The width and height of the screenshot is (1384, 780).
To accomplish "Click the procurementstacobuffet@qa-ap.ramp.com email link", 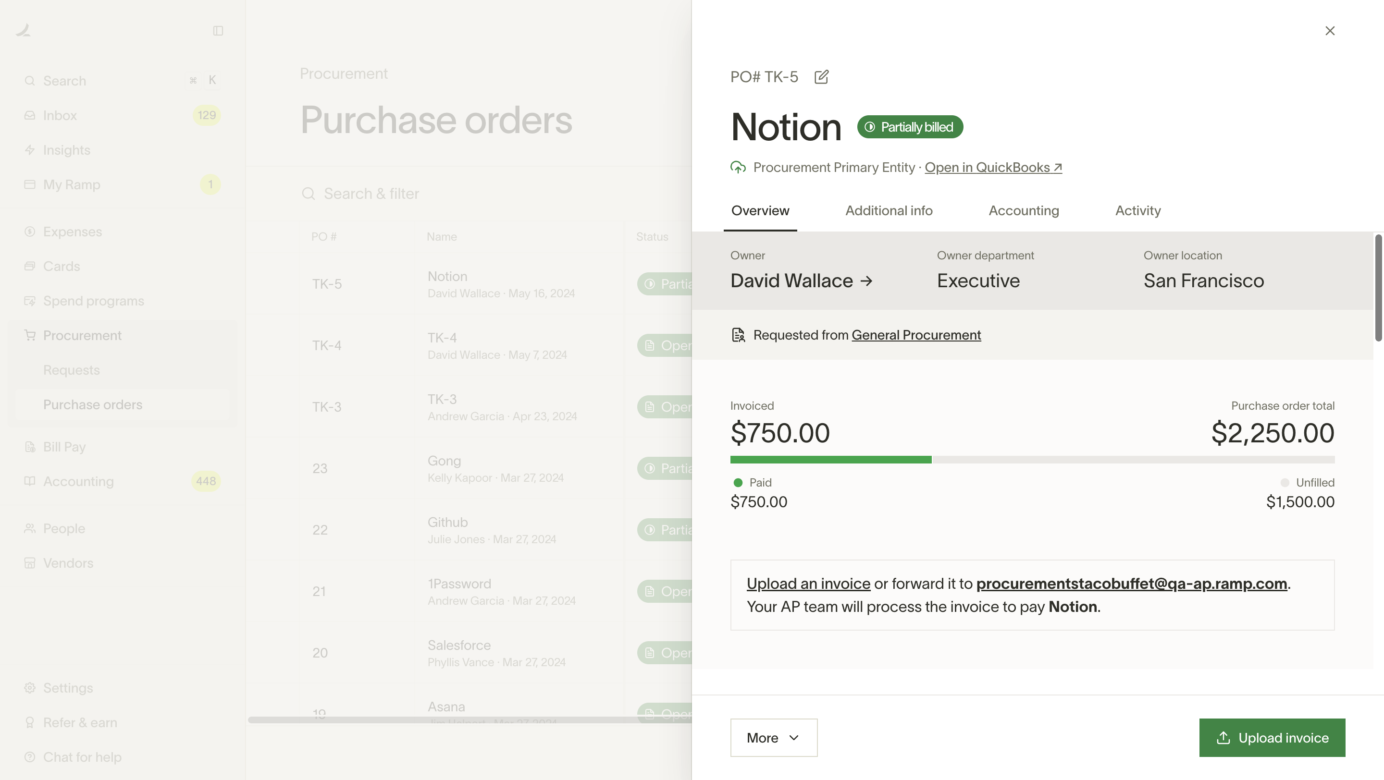I will click(x=1132, y=584).
